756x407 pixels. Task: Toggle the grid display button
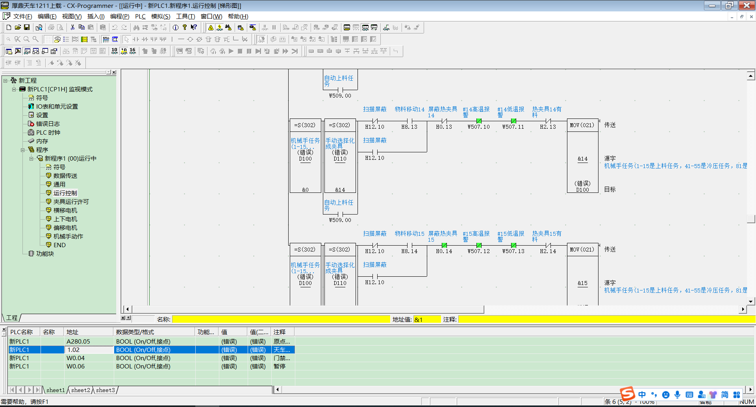click(x=48, y=39)
